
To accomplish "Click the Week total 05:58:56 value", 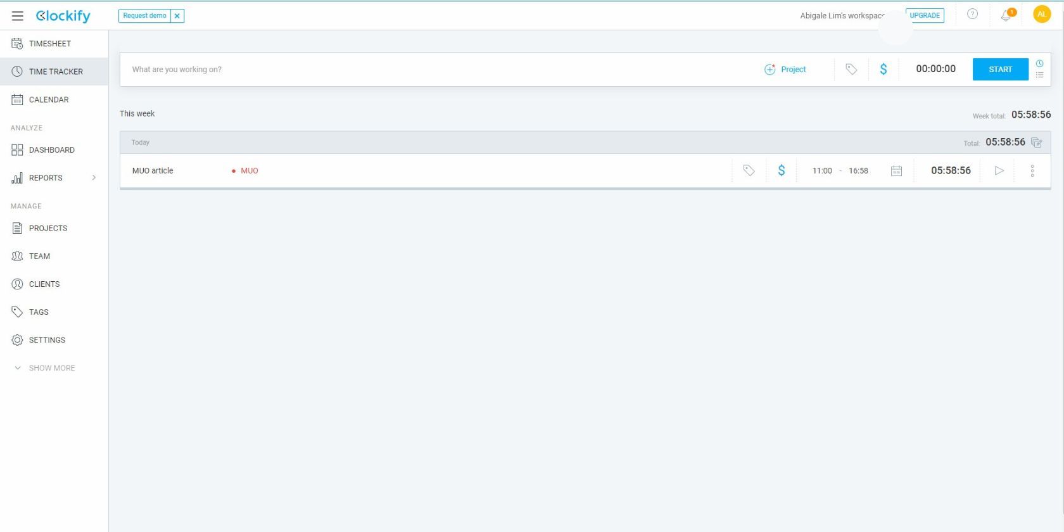I will coord(1031,115).
